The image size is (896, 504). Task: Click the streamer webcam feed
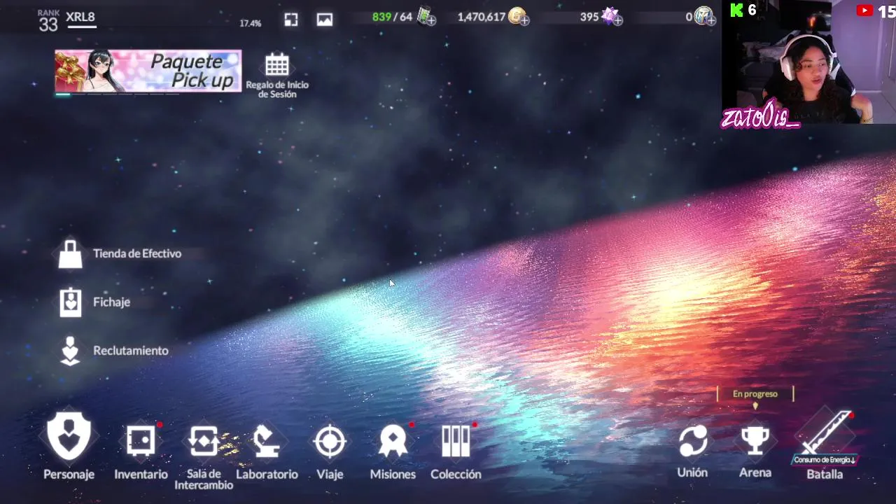coord(808,62)
